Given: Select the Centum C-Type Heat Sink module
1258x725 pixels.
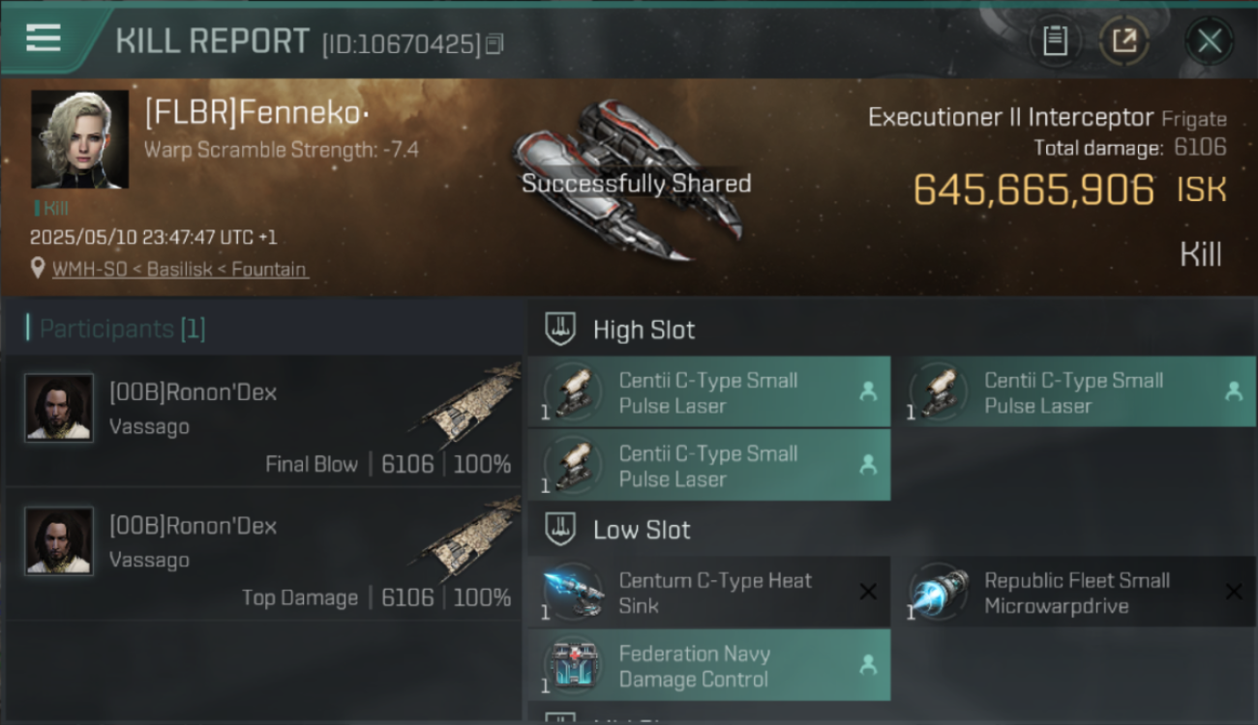Looking at the screenshot, I should tap(709, 593).
